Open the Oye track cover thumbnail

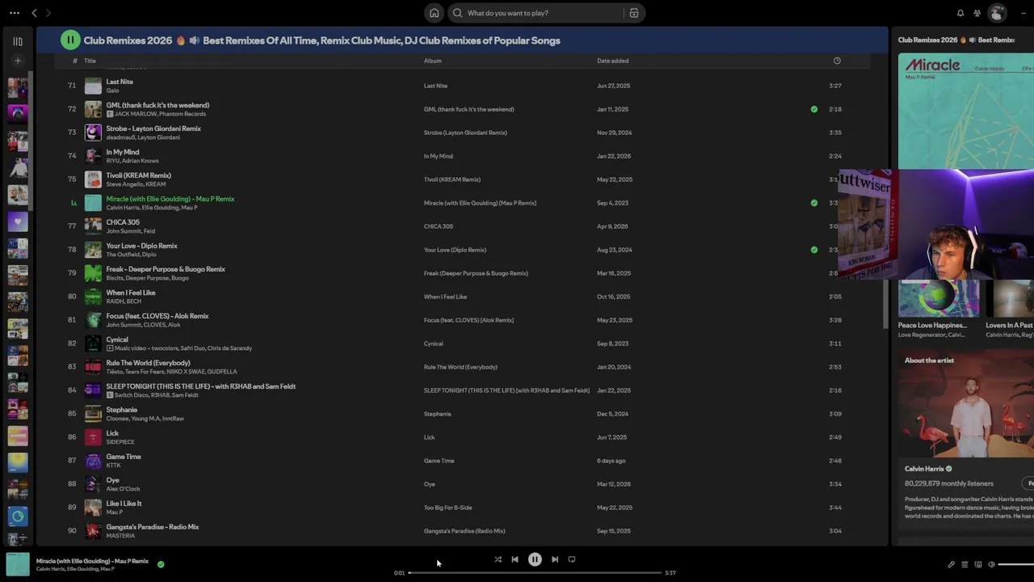[x=93, y=484]
